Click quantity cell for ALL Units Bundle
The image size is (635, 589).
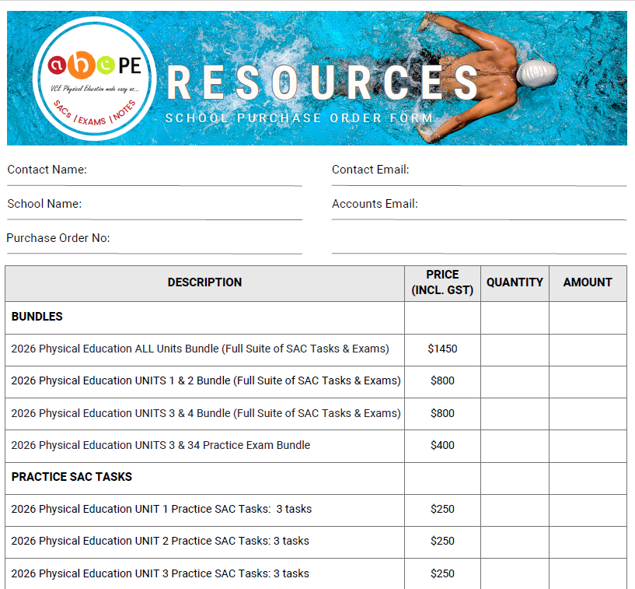(515, 349)
